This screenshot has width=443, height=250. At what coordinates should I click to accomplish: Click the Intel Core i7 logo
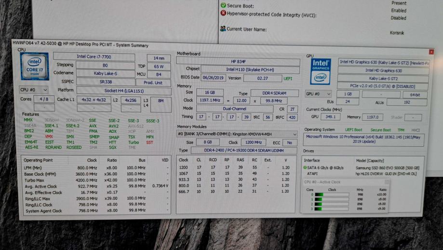point(34,67)
